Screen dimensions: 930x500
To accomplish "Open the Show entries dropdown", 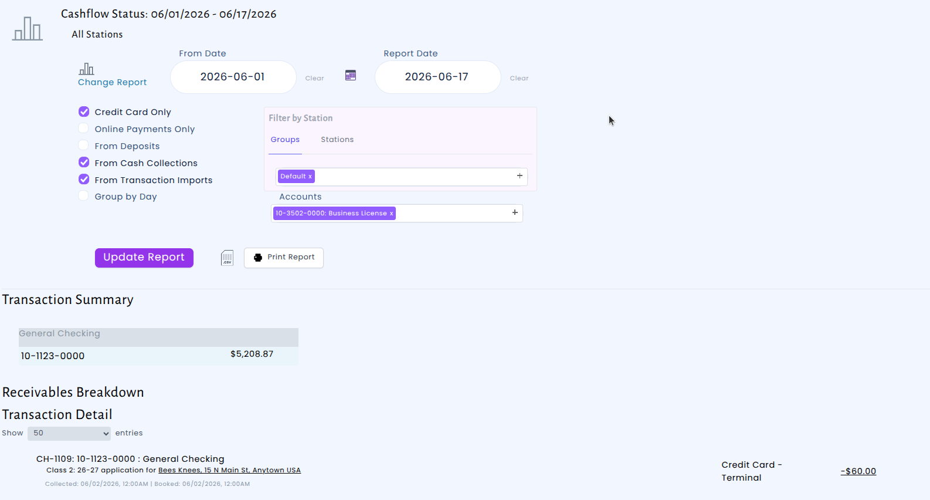I will tap(69, 433).
